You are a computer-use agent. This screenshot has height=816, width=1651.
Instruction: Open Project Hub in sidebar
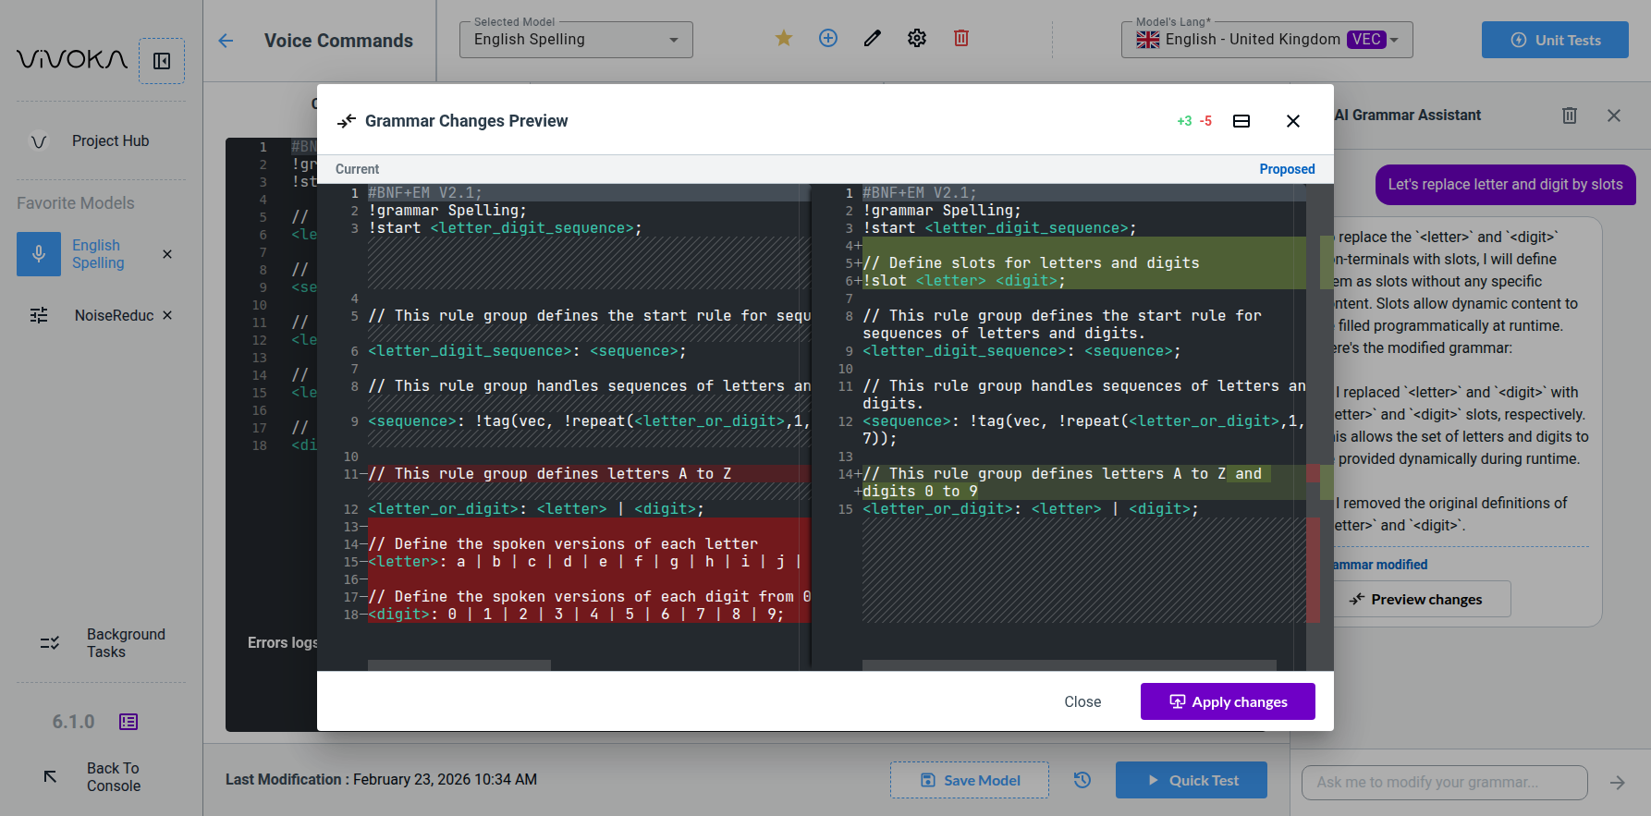coord(110,140)
